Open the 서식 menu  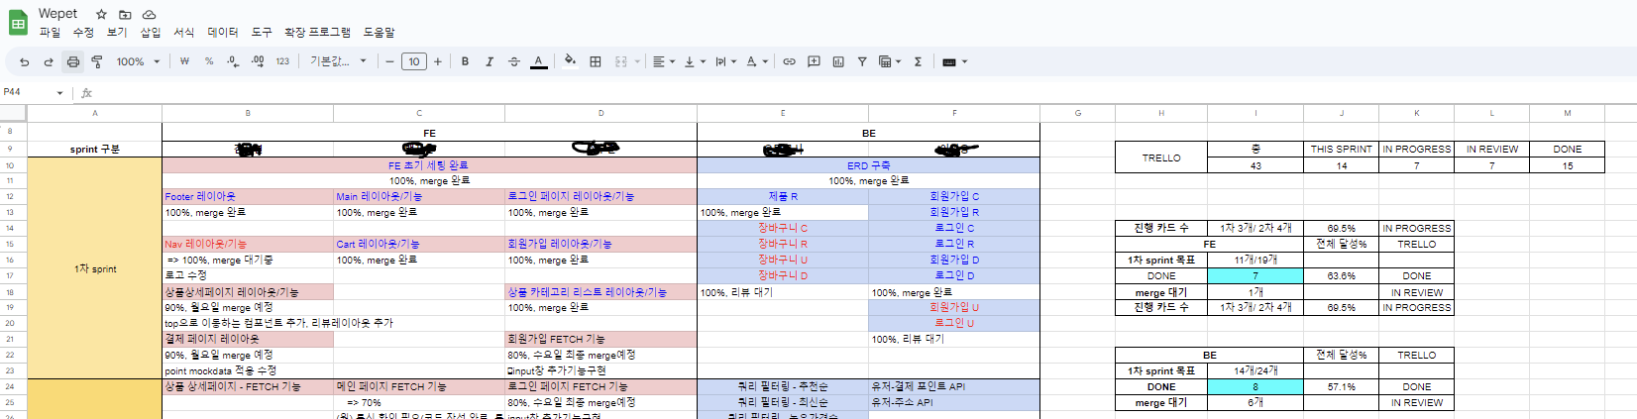point(184,33)
